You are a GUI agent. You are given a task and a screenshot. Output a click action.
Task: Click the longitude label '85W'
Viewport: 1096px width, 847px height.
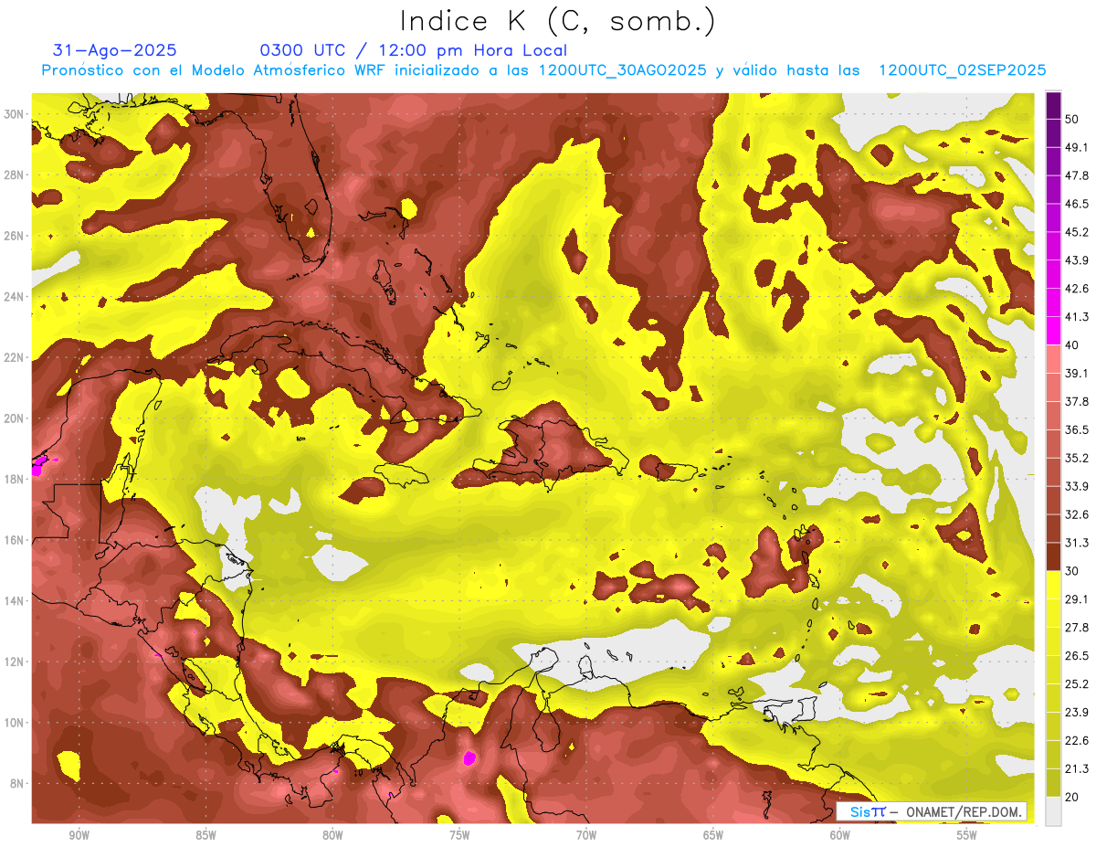point(205,835)
